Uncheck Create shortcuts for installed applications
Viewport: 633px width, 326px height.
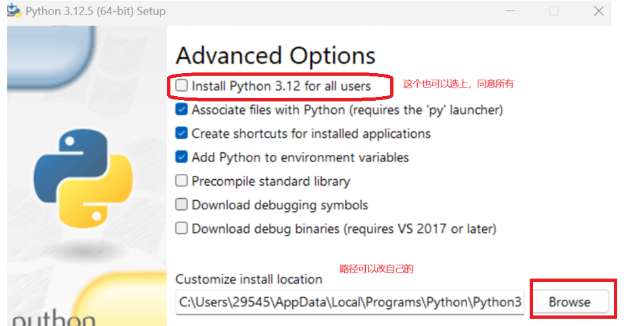pyautogui.click(x=182, y=133)
